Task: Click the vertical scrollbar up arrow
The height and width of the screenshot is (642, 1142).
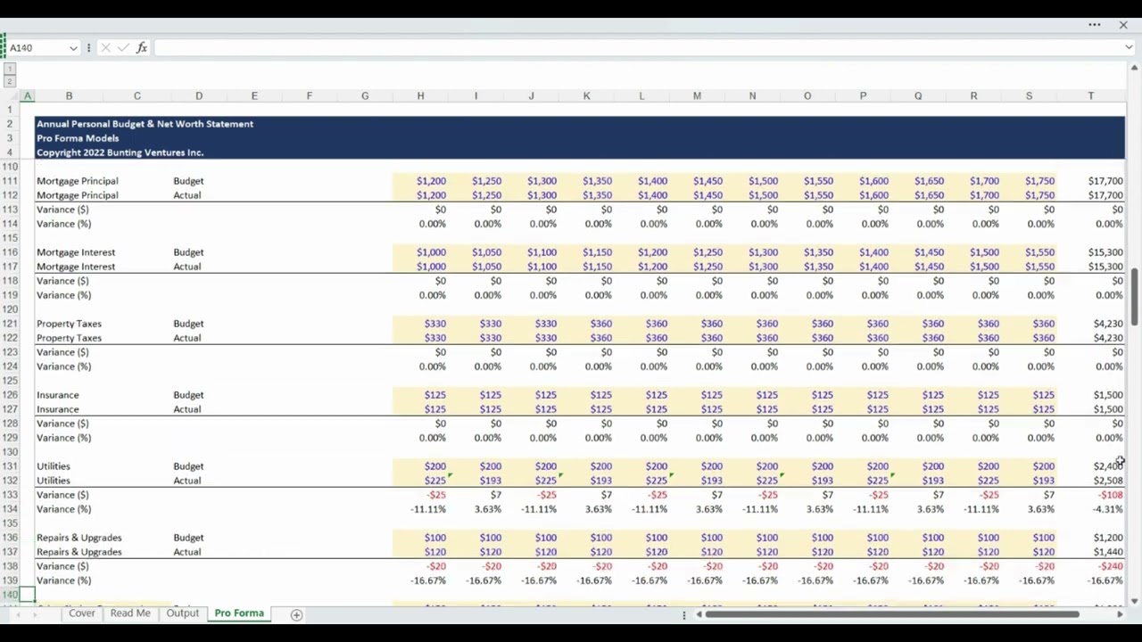Action: coord(1135,70)
